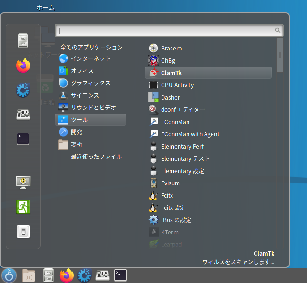Launch Elementary Perf
The image size is (307, 283).
pyautogui.click(x=208, y=147)
